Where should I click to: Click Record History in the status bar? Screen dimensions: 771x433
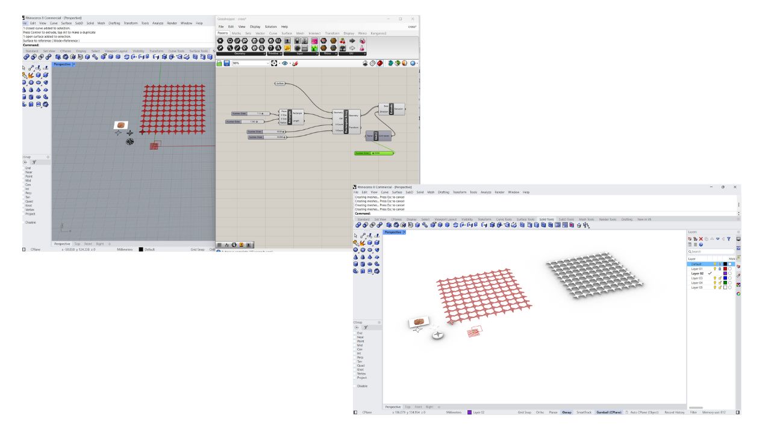pyautogui.click(x=674, y=412)
